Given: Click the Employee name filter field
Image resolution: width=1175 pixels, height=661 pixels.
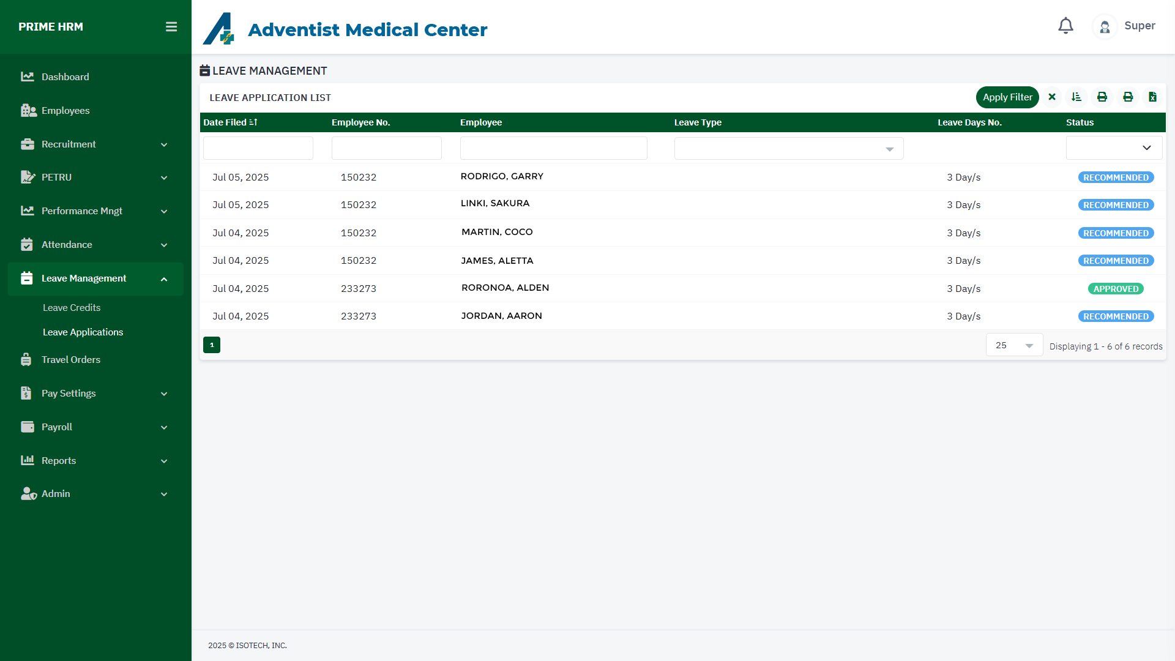Looking at the screenshot, I should click(x=553, y=149).
